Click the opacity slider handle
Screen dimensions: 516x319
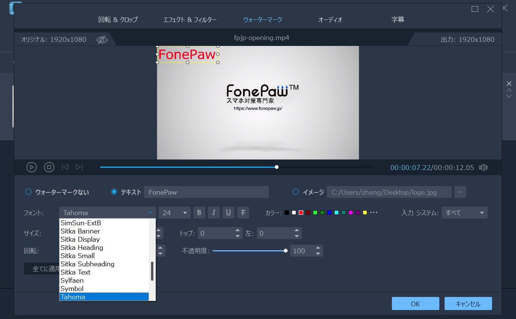click(286, 251)
